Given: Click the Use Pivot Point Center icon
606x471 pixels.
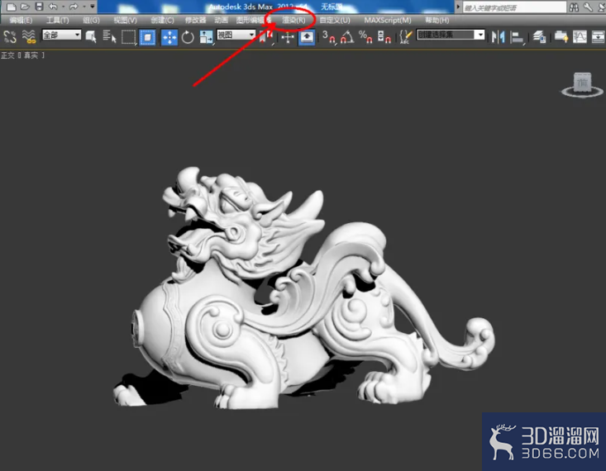Looking at the screenshot, I should point(266,37).
